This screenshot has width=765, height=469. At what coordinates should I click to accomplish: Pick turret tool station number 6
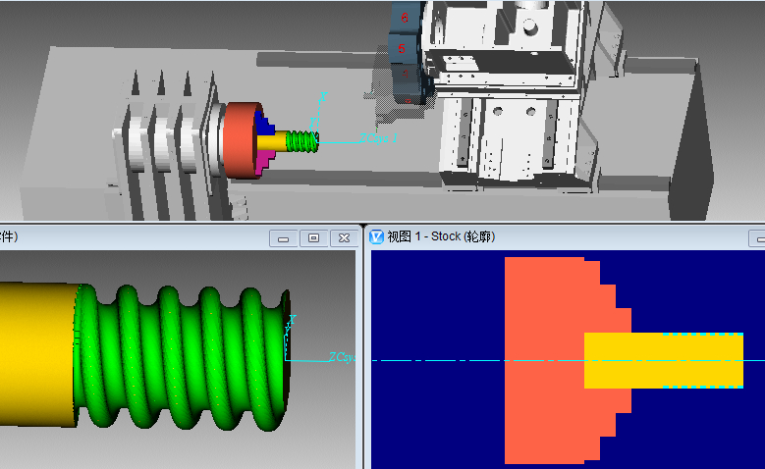pyautogui.click(x=404, y=19)
